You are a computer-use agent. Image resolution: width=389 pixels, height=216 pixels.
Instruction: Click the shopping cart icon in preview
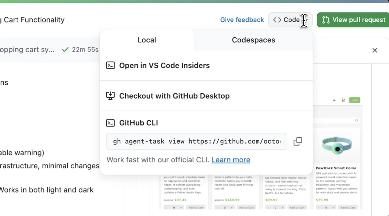click(x=343, y=100)
